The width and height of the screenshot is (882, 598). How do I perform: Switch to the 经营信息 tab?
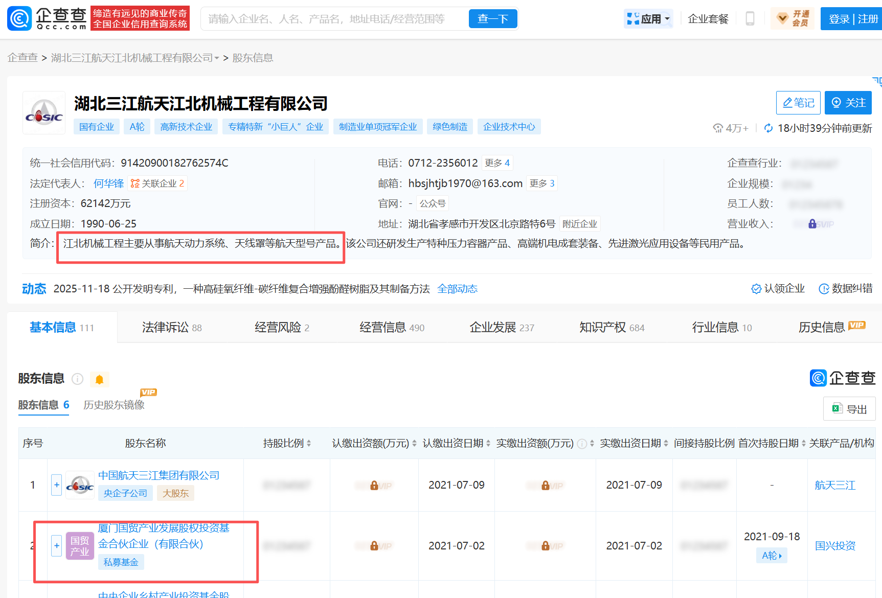392,327
